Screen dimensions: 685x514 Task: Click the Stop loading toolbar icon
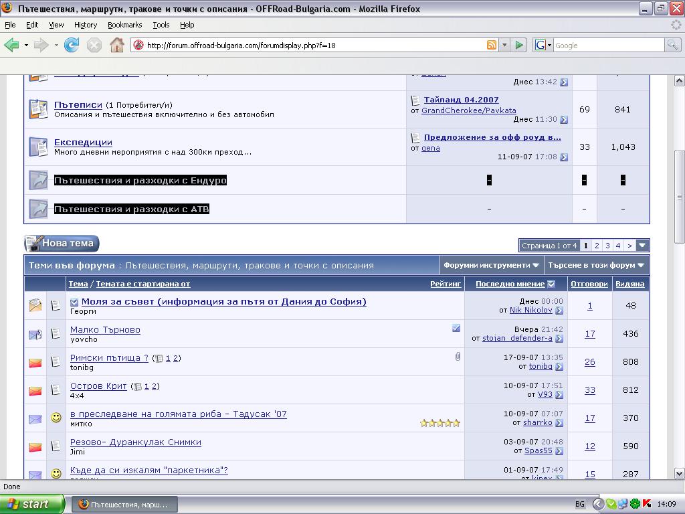94,46
